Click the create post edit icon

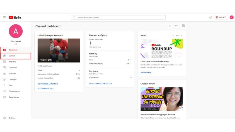(x=183, y=26)
